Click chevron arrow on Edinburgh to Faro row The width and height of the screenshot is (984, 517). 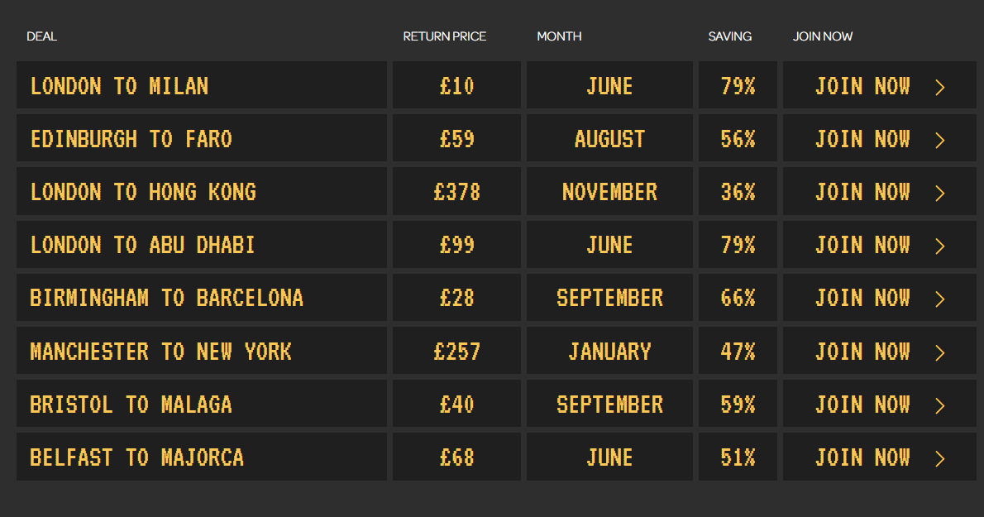click(x=939, y=140)
